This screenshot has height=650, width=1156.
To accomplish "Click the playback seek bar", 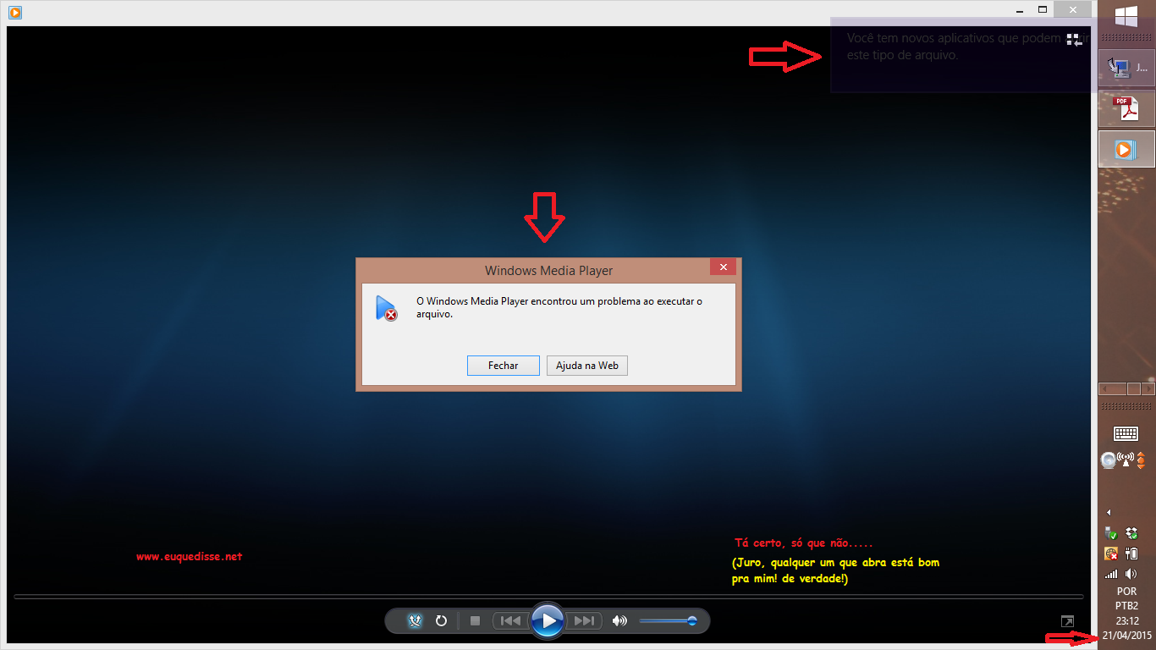I will pyautogui.click(x=548, y=597).
